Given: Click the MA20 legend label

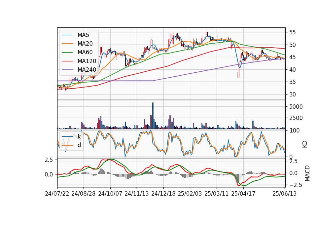Looking at the screenshot, I should [x=85, y=44].
